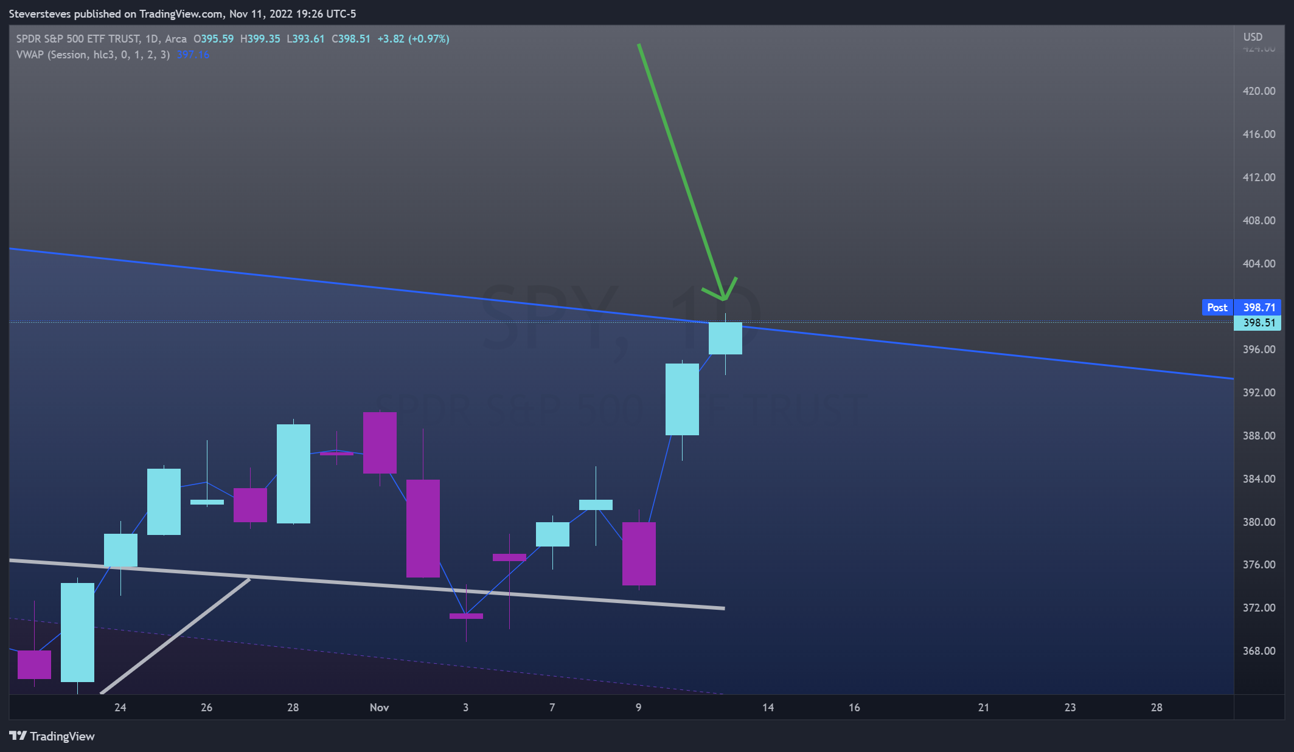Click the change value +3.82 (+0.97%)
The image size is (1294, 752).
click(414, 39)
